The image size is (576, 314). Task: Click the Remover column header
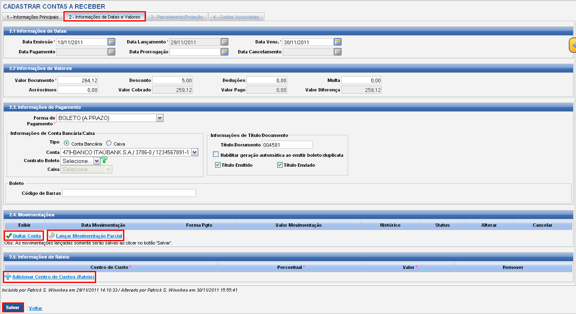(x=513, y=267)
